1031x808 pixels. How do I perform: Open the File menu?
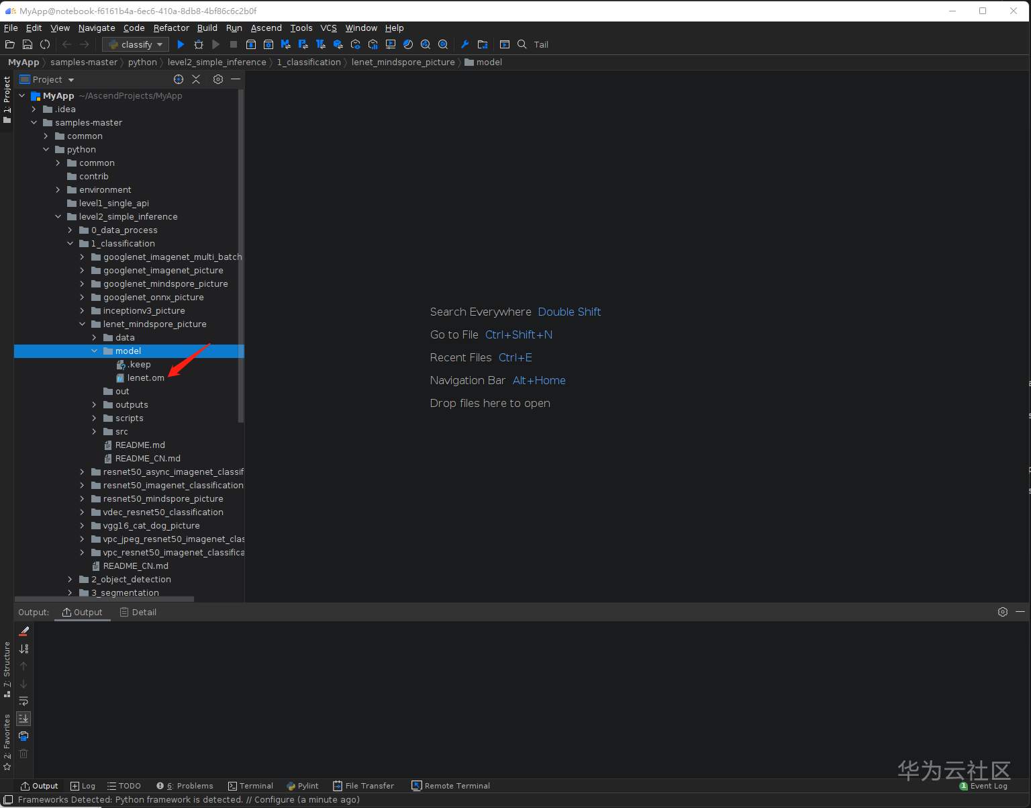point(11,28)
